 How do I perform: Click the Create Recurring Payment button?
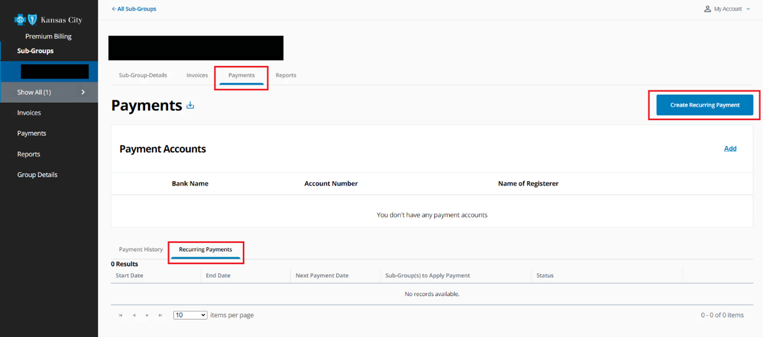[x=704, y=105]
